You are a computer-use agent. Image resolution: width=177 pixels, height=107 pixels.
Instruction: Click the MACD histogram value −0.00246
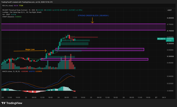pos(24,71)
